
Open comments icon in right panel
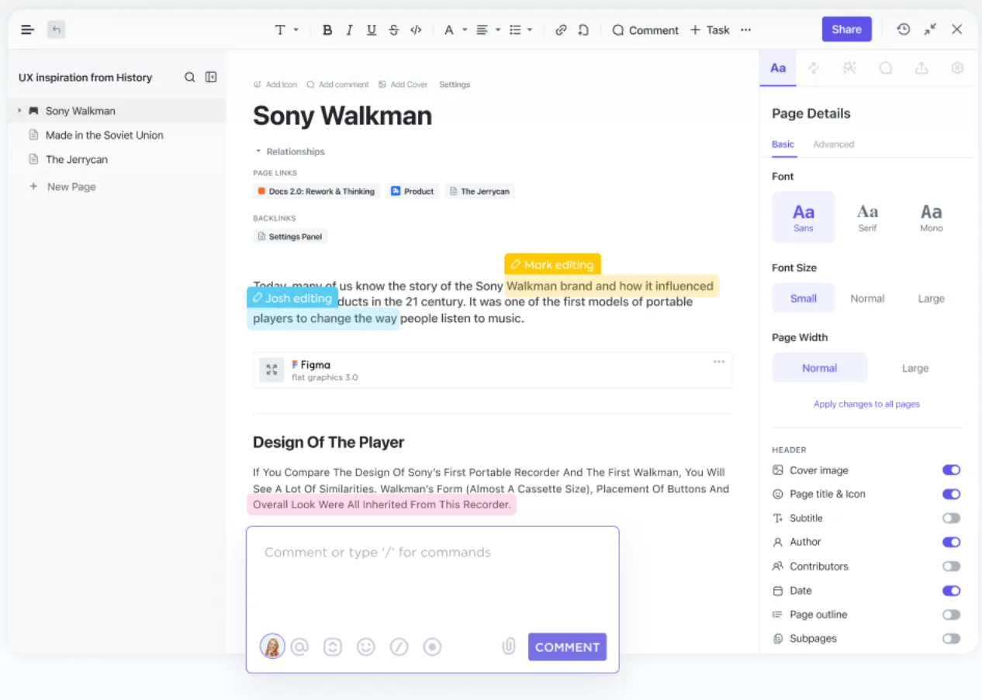[x=885, y=68]
